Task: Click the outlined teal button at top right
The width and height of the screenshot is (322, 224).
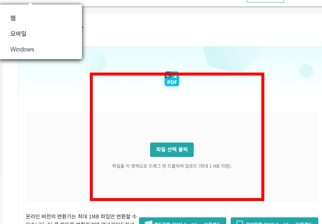Action: (265, 1)
